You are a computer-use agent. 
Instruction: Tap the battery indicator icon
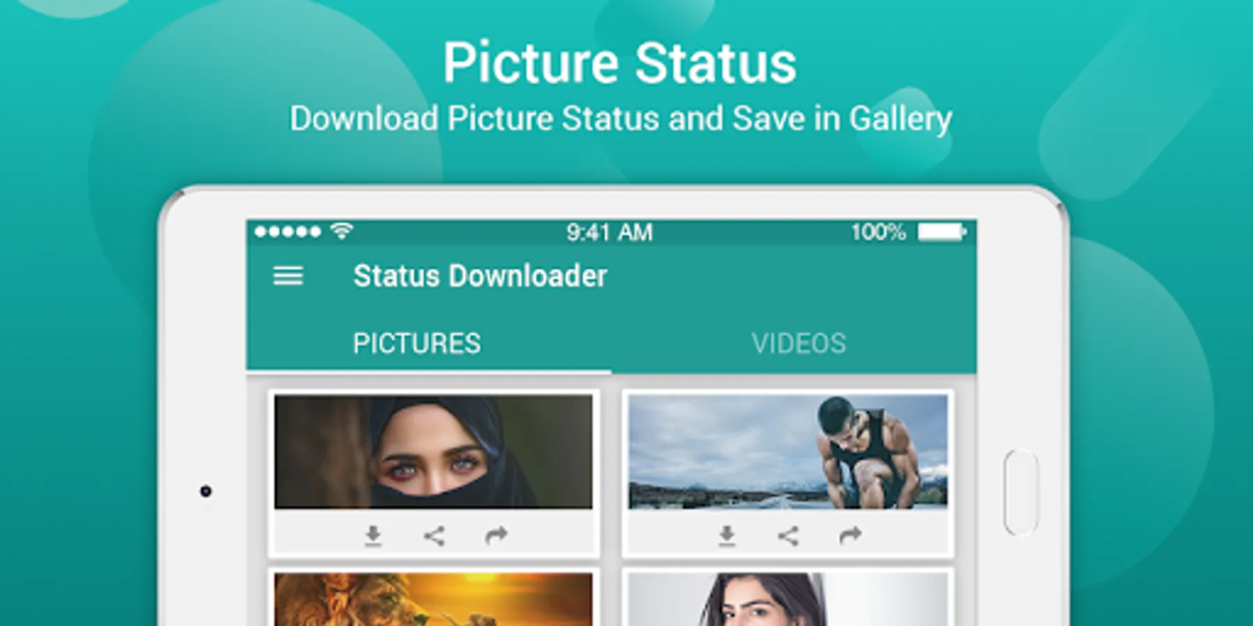coord(942,232)
